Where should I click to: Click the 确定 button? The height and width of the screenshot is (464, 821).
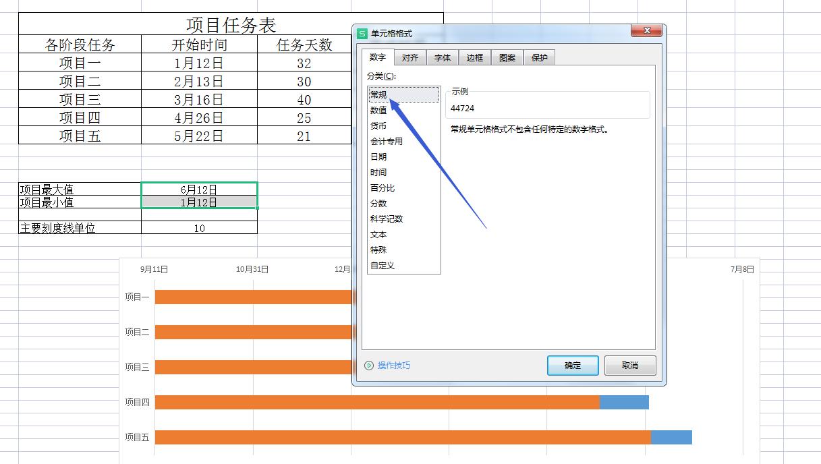point(571,365)
